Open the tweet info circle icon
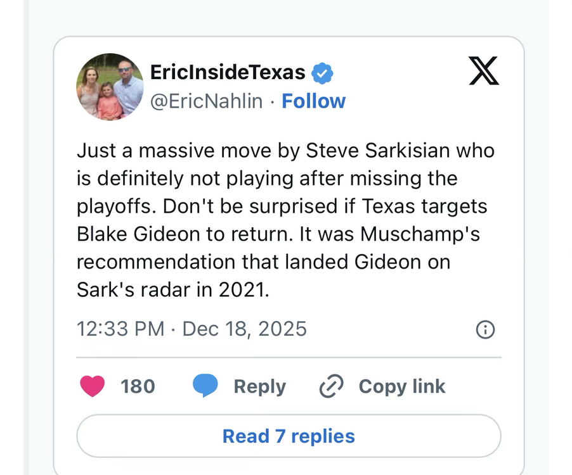The height and width of the screenshot is (475, 572). coord(485,329)
